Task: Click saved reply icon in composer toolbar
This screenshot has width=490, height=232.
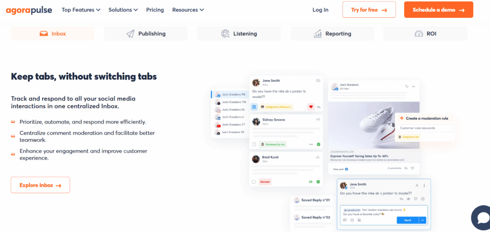Action: pos(345,220)
